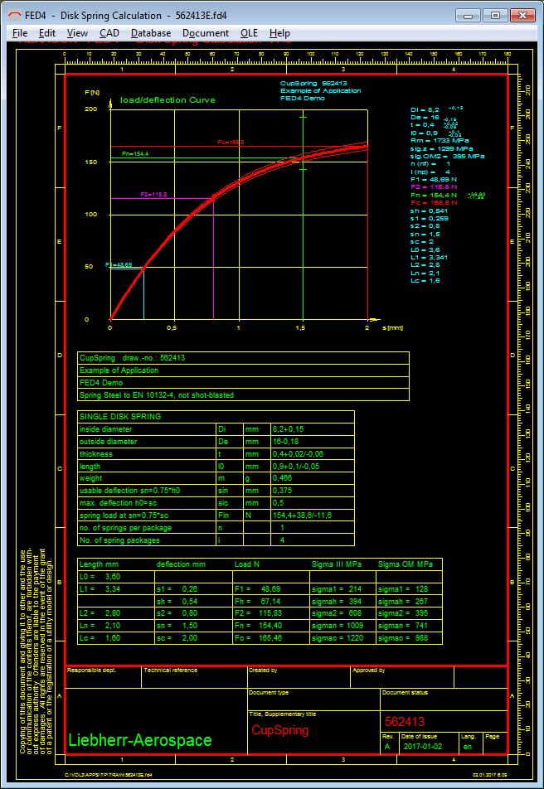Viewport: 544px width, 789px height.
Task: Click the 'Fh = 67,14' cell in results table
Action: (x=271, y=602)
